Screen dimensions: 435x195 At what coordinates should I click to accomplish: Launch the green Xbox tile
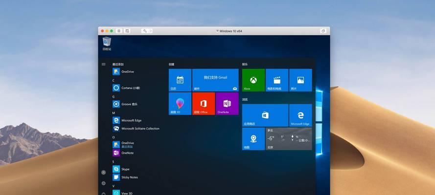coord(253,80)
